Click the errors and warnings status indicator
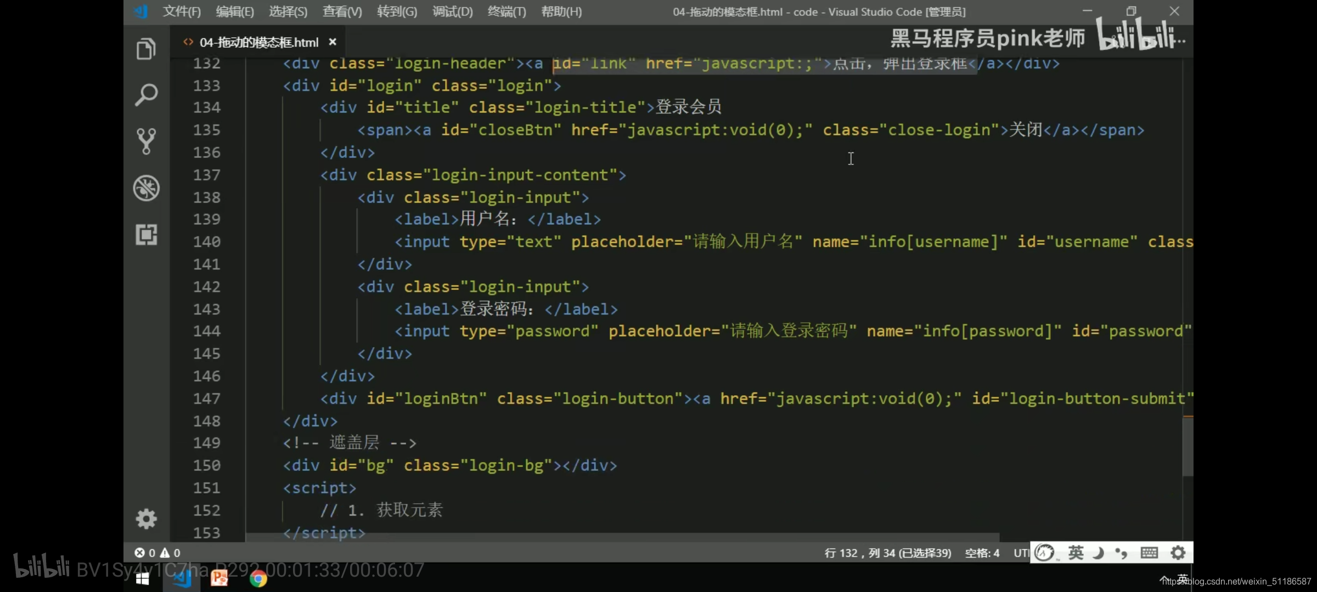 click(157, 553)
